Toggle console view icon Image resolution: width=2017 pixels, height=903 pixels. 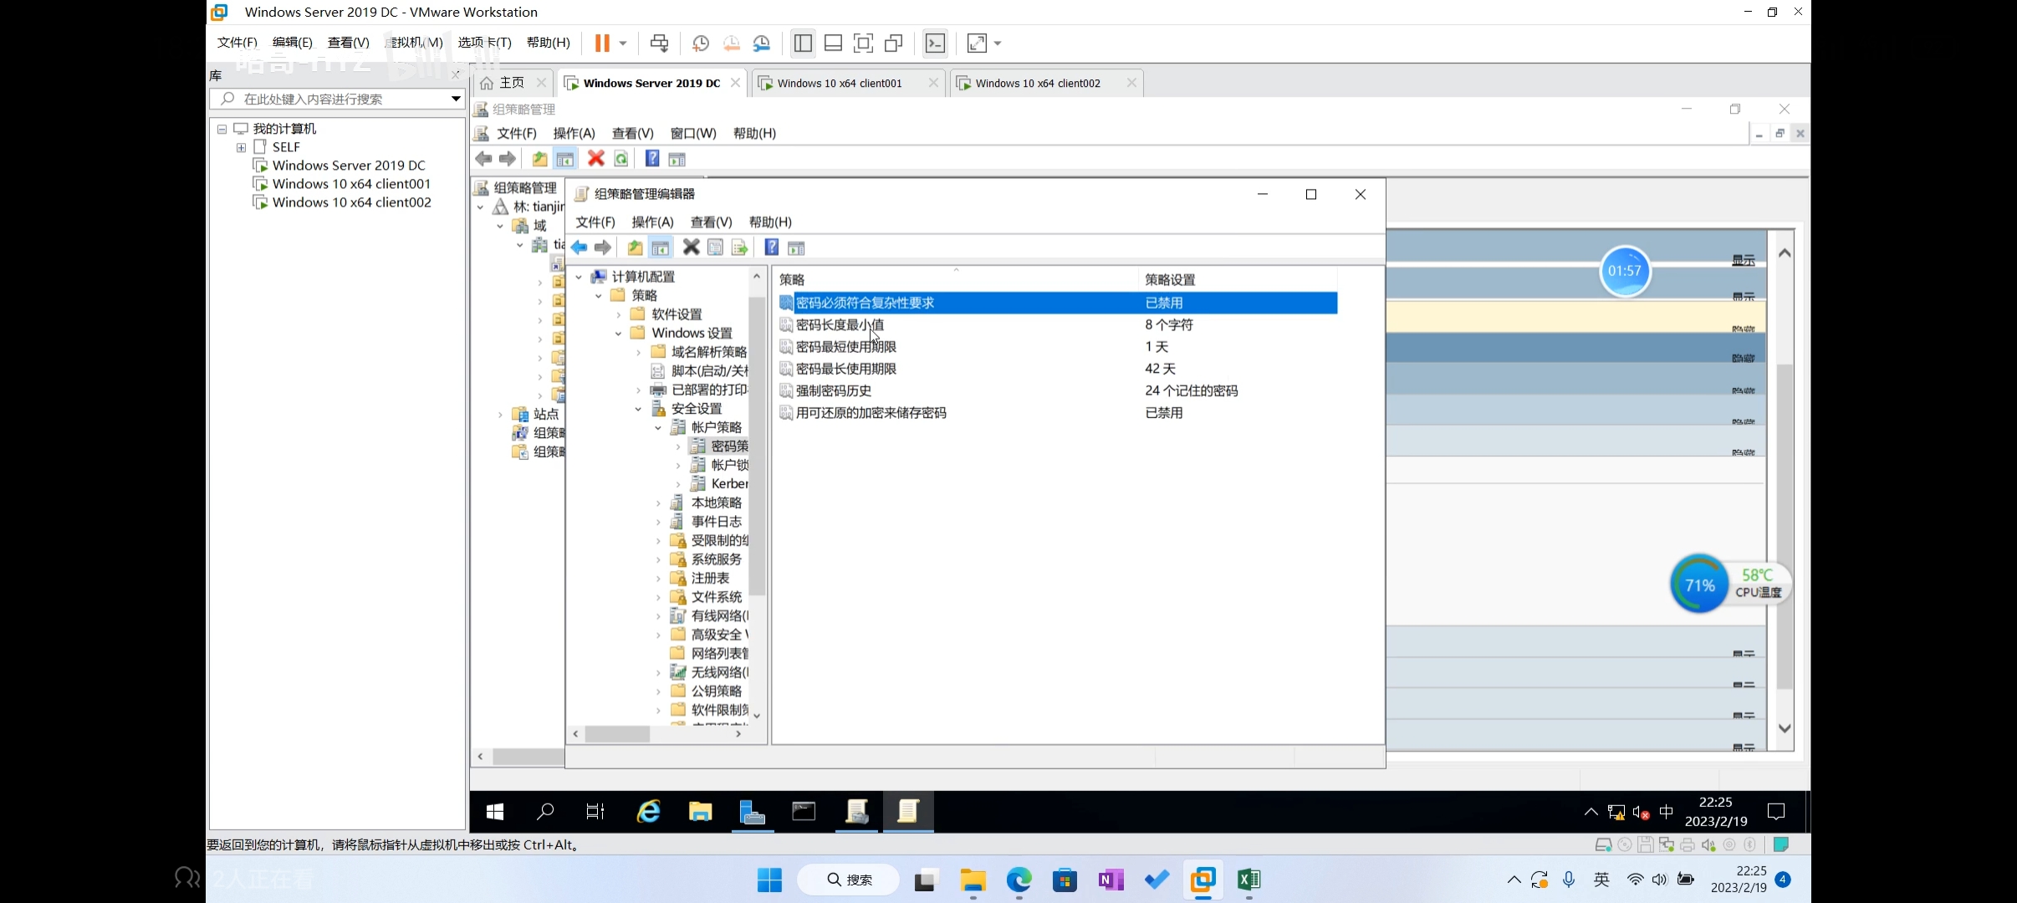click(935, 43)
